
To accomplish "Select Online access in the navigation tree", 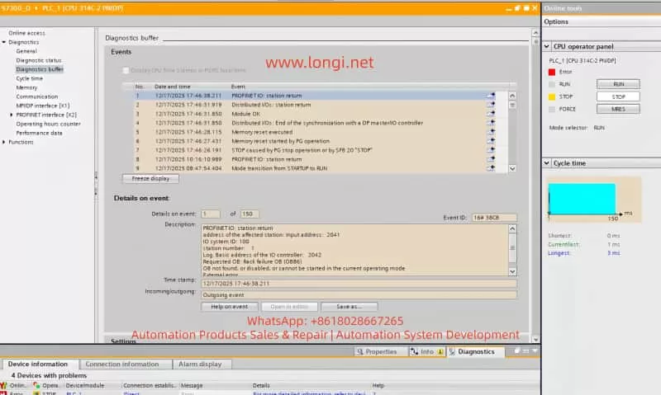I will pyautogui.click(x=26, y=33).
